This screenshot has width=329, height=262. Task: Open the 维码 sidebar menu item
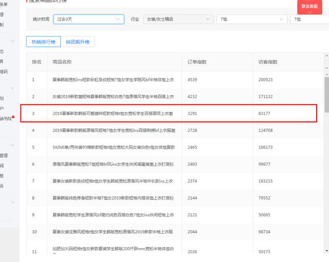[4, 72]
